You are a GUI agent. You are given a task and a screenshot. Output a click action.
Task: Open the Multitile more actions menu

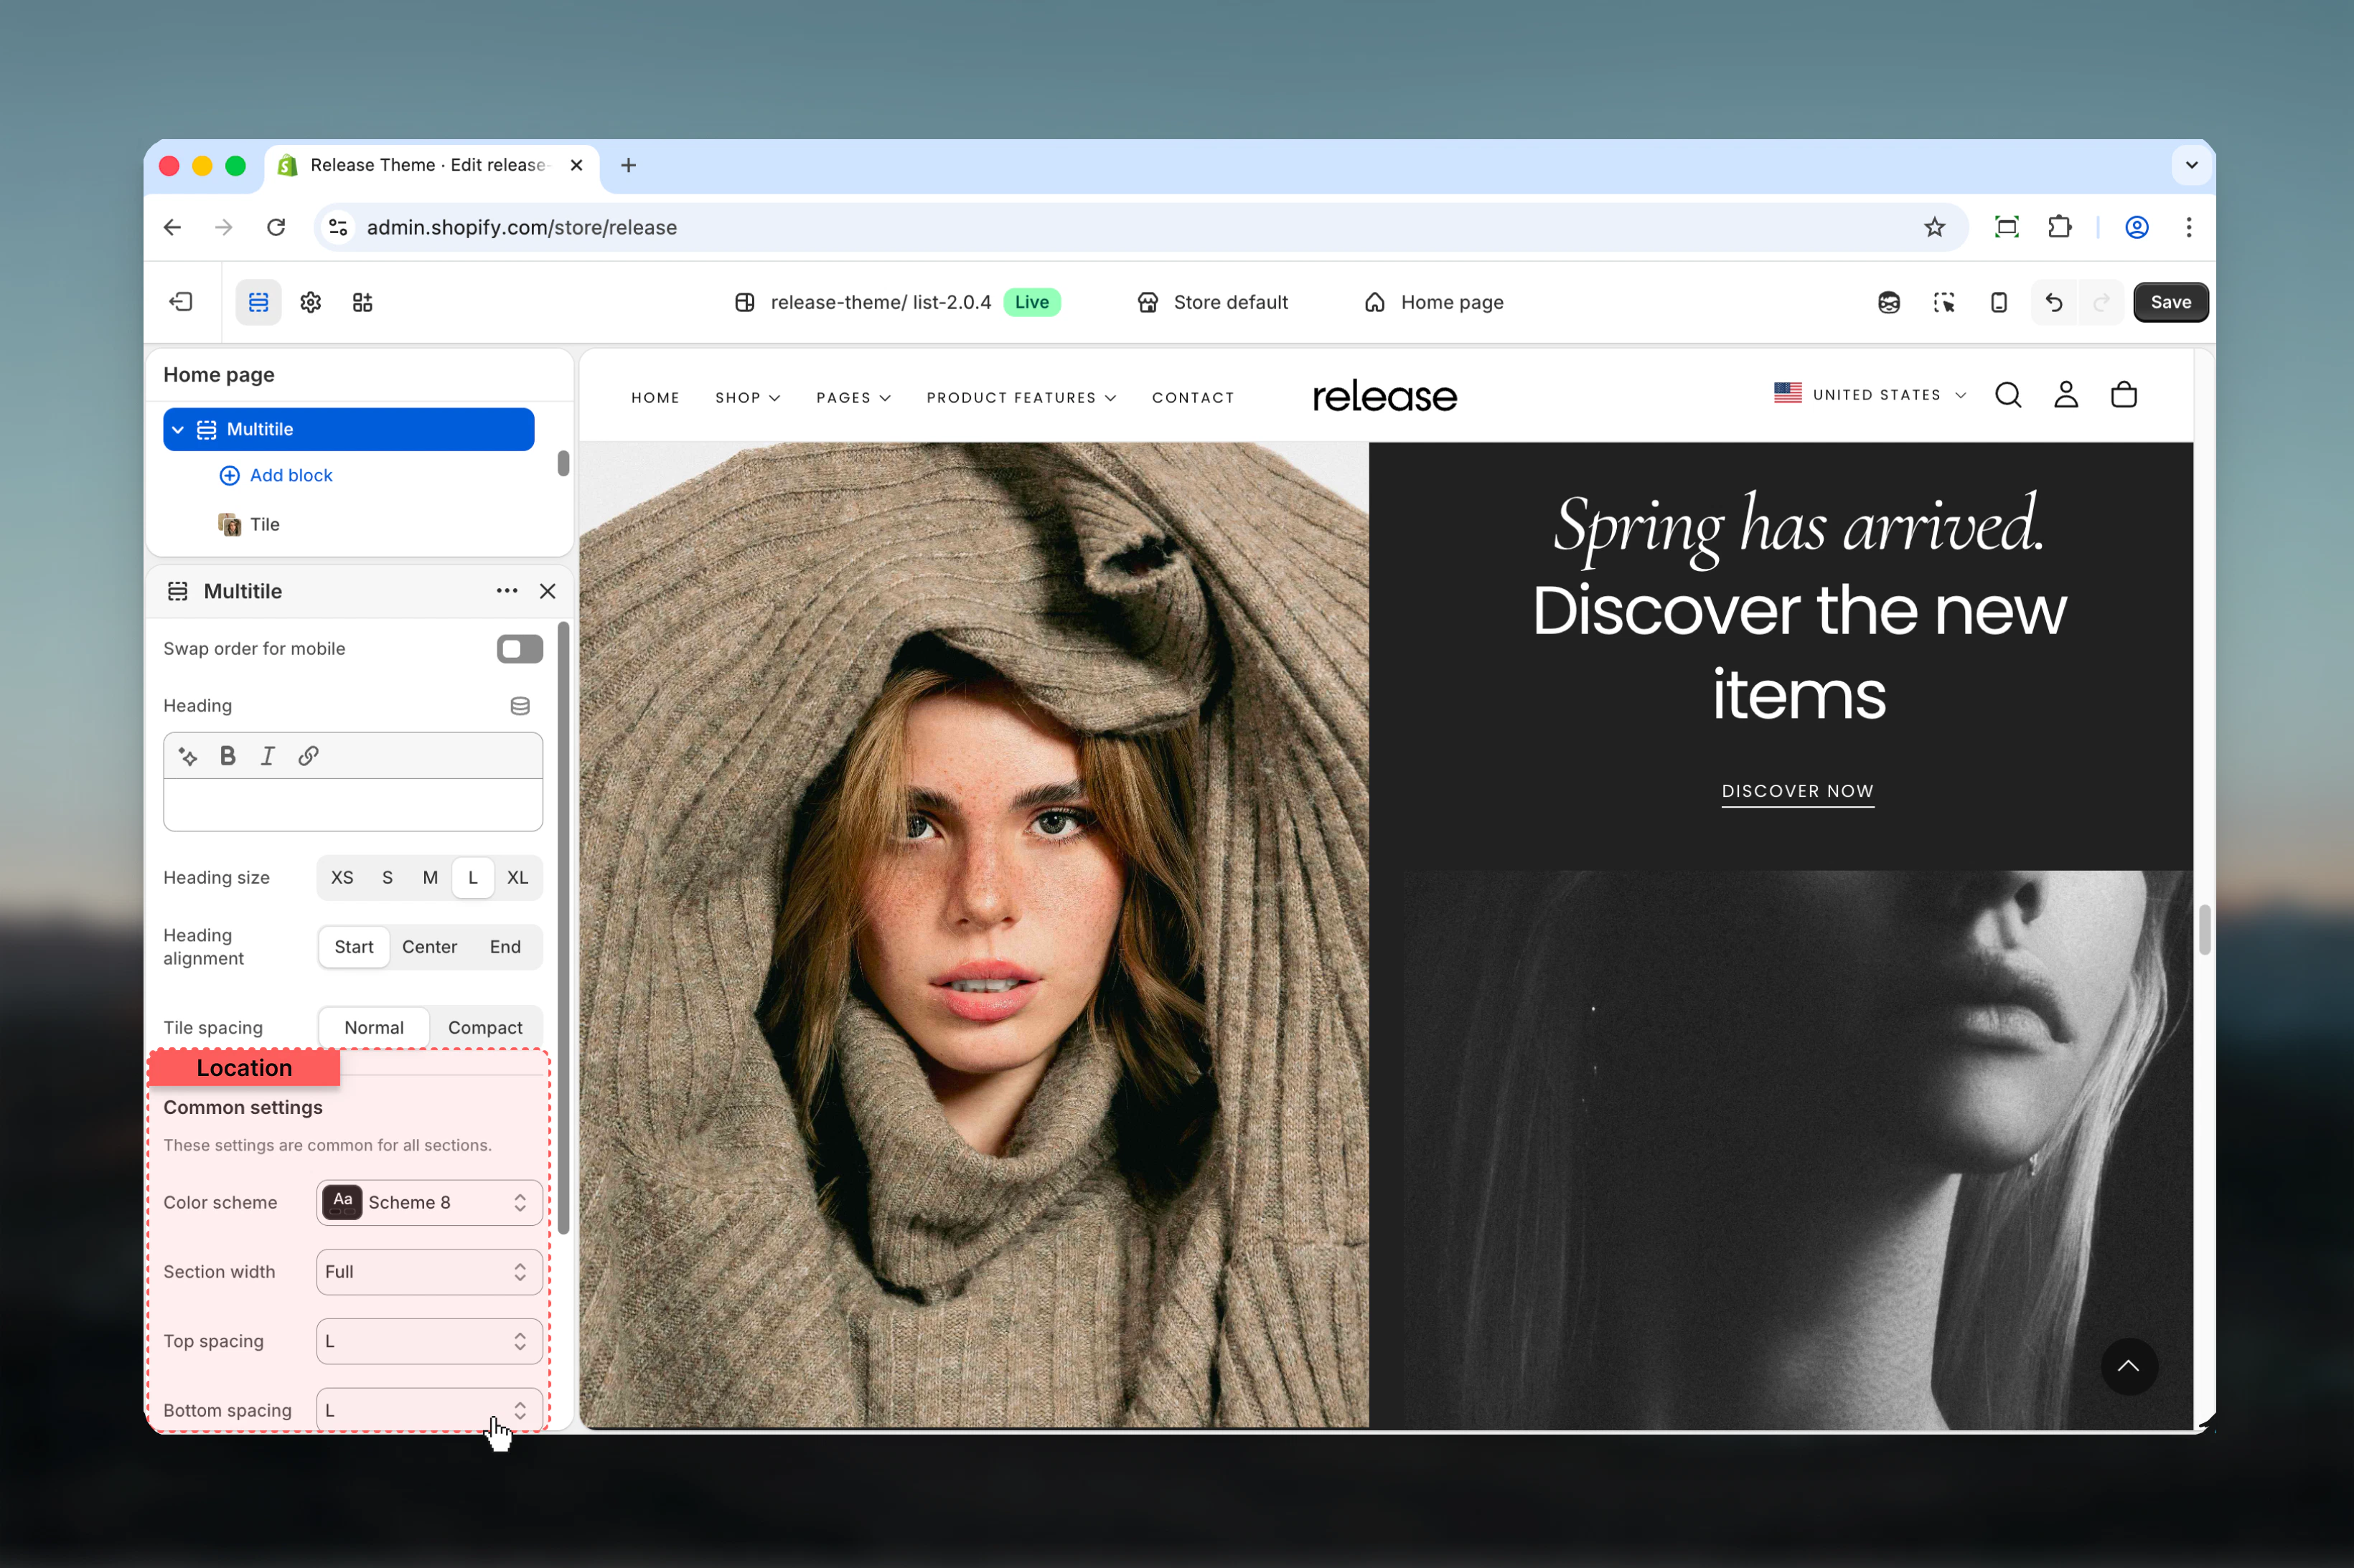pyautogui.click(x=507, y=591)
